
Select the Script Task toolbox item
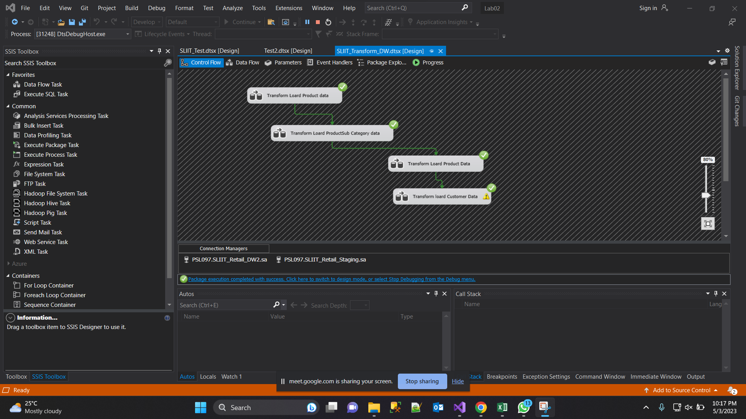[37, 222]
